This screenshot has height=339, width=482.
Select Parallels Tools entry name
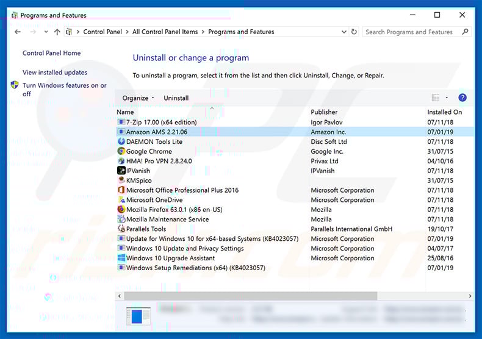146,229
